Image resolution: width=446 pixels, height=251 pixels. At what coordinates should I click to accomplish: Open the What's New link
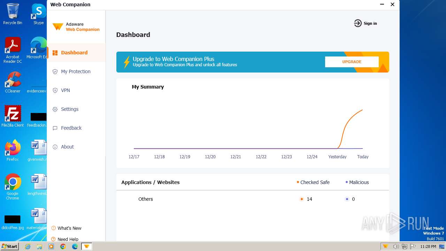69,228
